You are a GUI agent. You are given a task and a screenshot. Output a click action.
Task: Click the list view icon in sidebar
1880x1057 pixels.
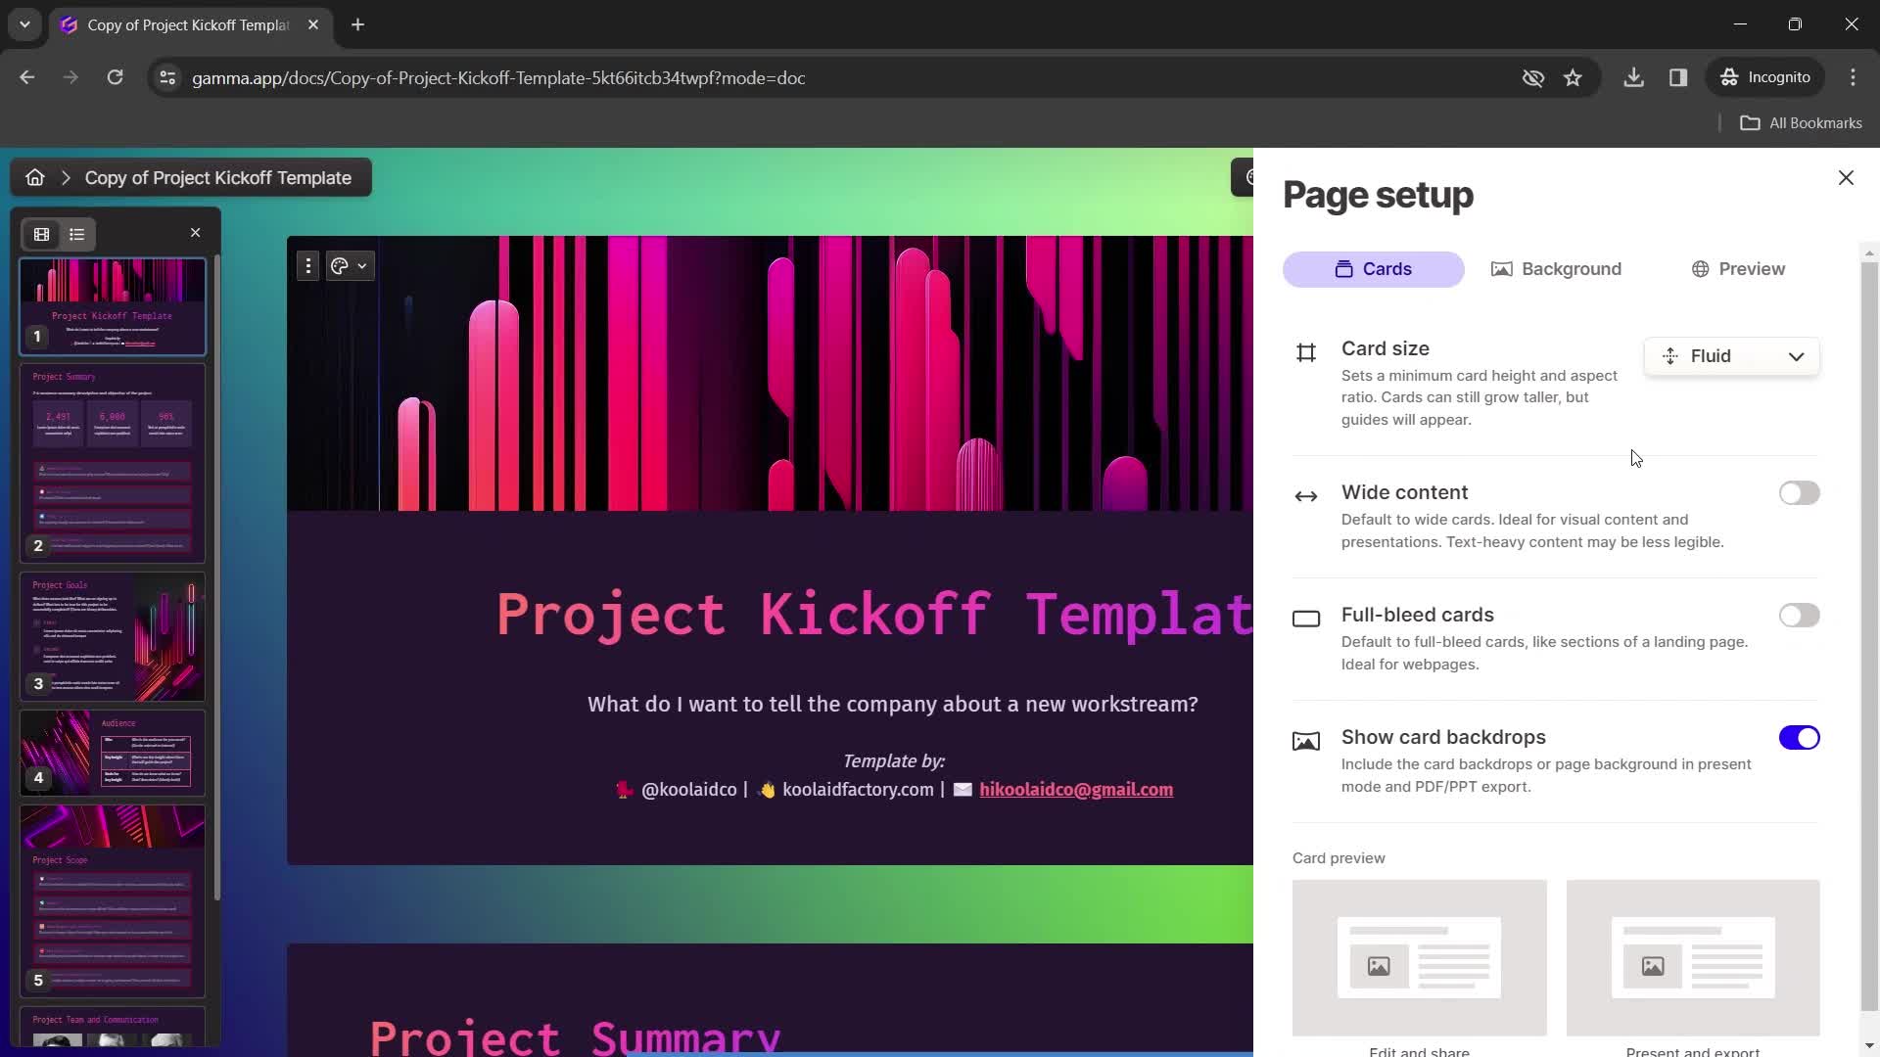click(x=77, y=234)
